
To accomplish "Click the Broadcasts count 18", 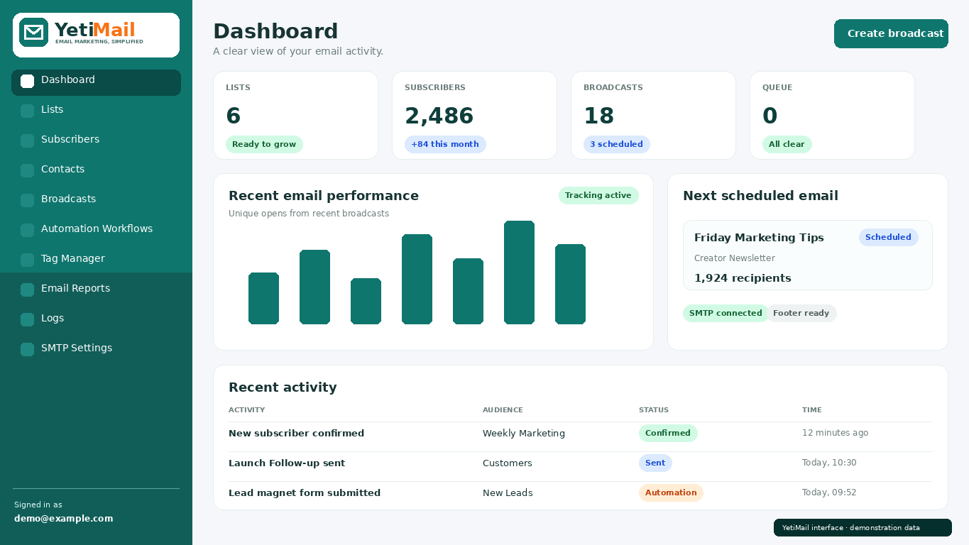I will [599, 116].
